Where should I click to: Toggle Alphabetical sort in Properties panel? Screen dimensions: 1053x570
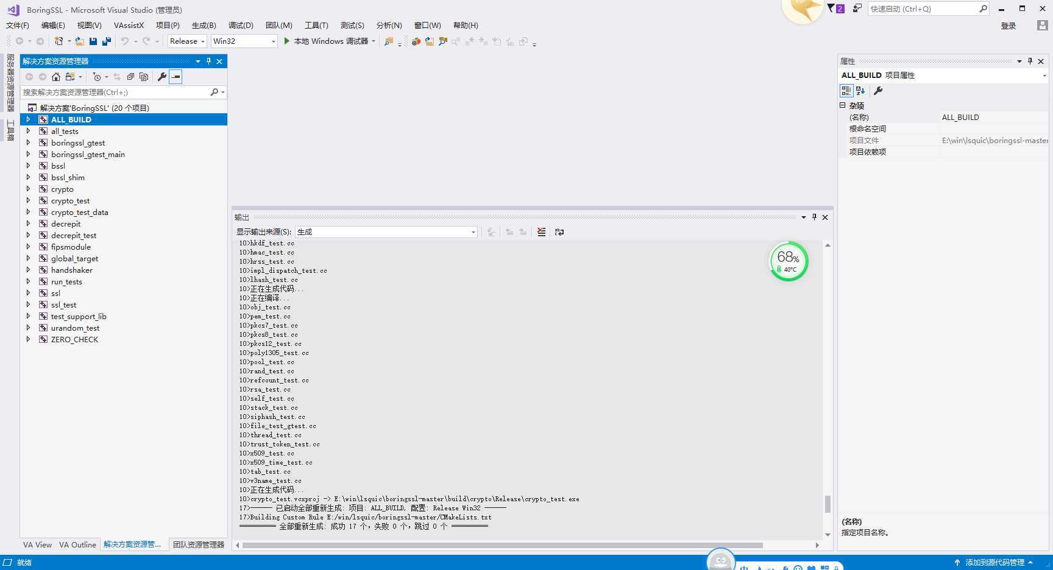860,91
